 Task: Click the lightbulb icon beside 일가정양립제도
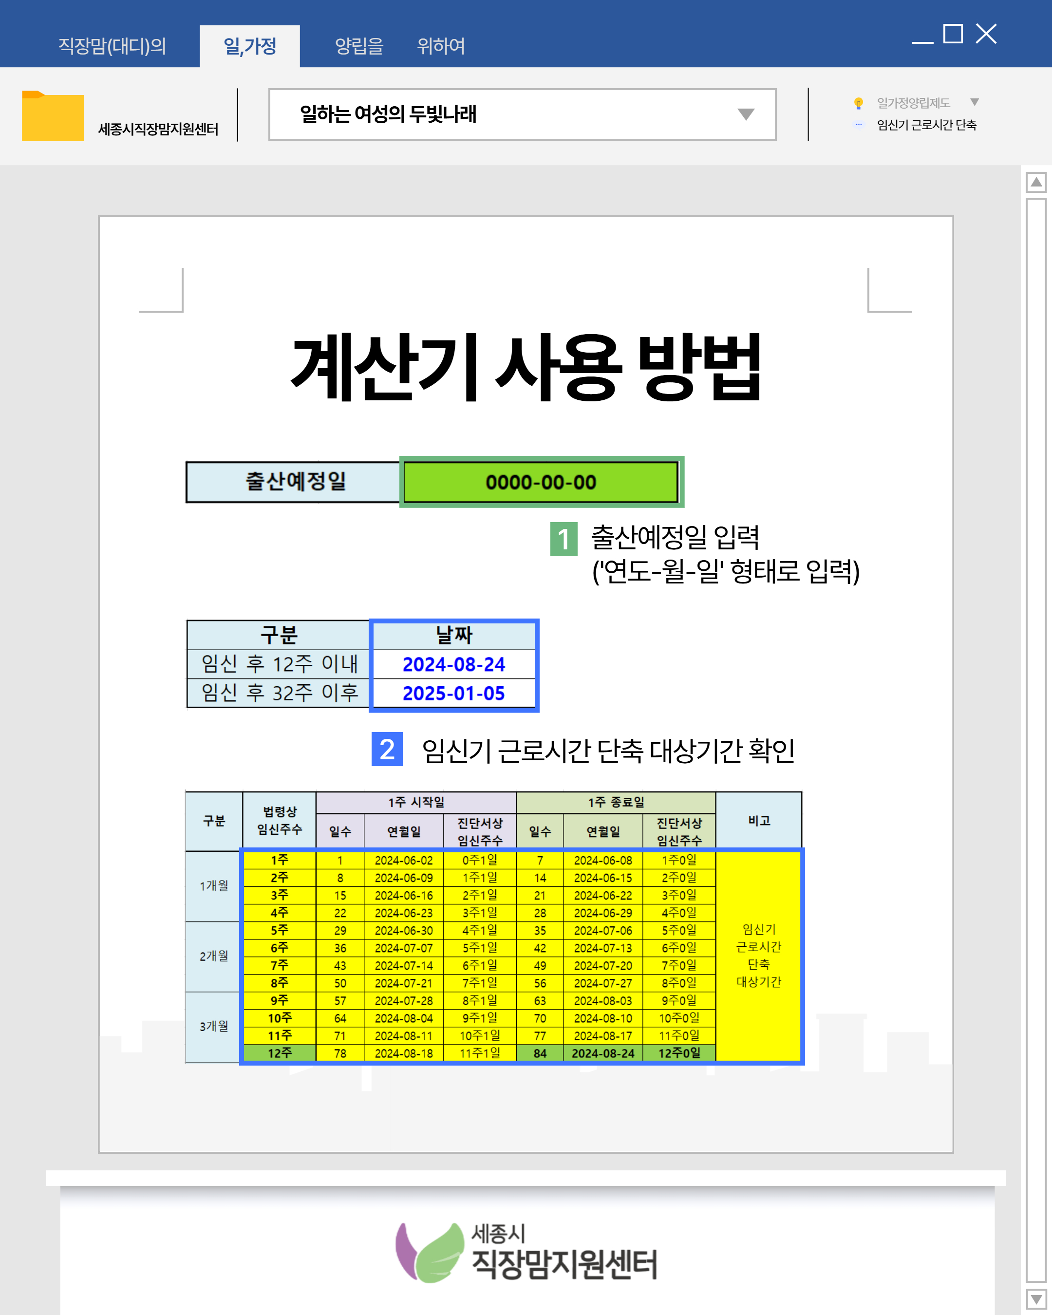click(858, 103)
